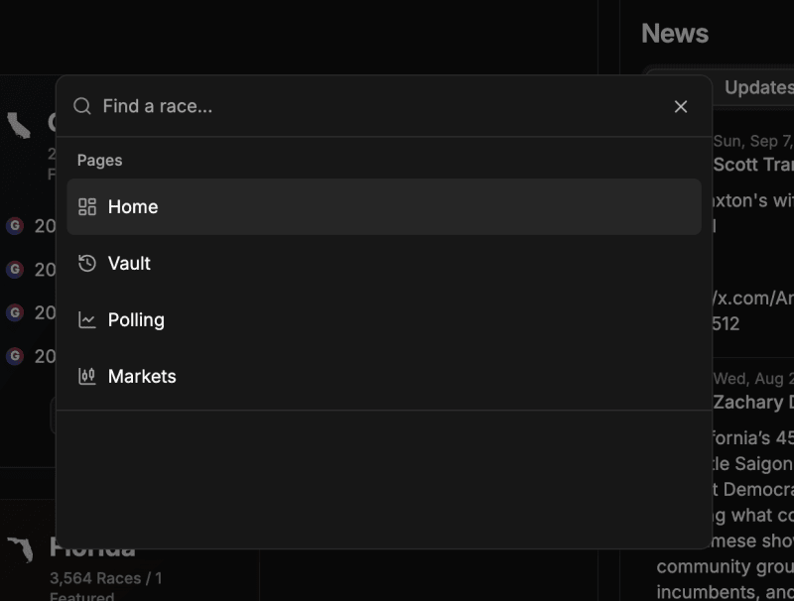Click the magnifying glass search icon

[x=82, y=105]
